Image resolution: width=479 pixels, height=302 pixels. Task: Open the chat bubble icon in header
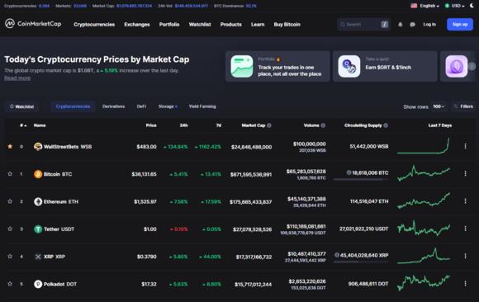point(412,25)
